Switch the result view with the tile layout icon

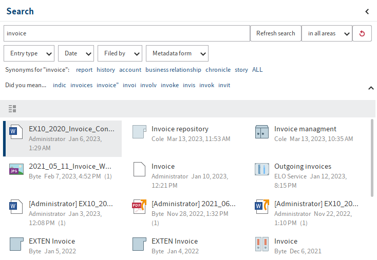12,109
